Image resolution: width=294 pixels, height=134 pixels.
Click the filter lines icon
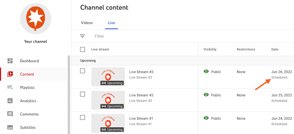pos(82,36)
